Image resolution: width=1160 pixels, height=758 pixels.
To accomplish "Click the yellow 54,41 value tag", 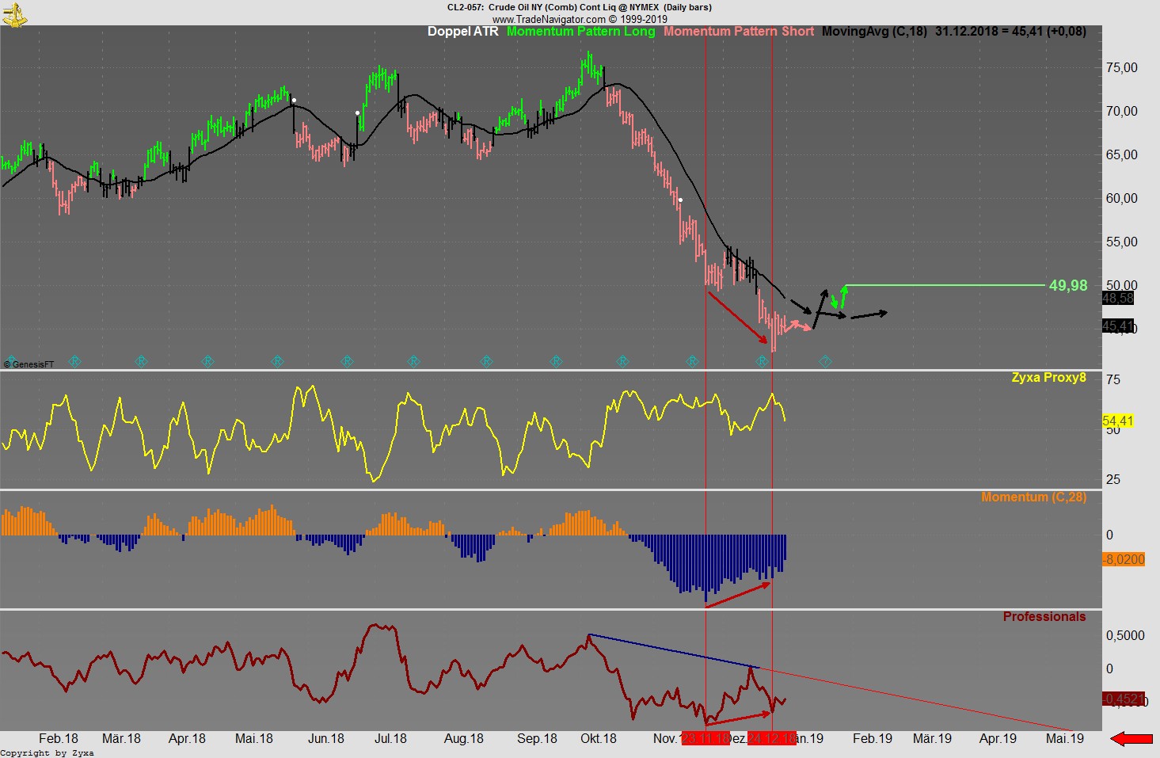I will (1117, 421).
